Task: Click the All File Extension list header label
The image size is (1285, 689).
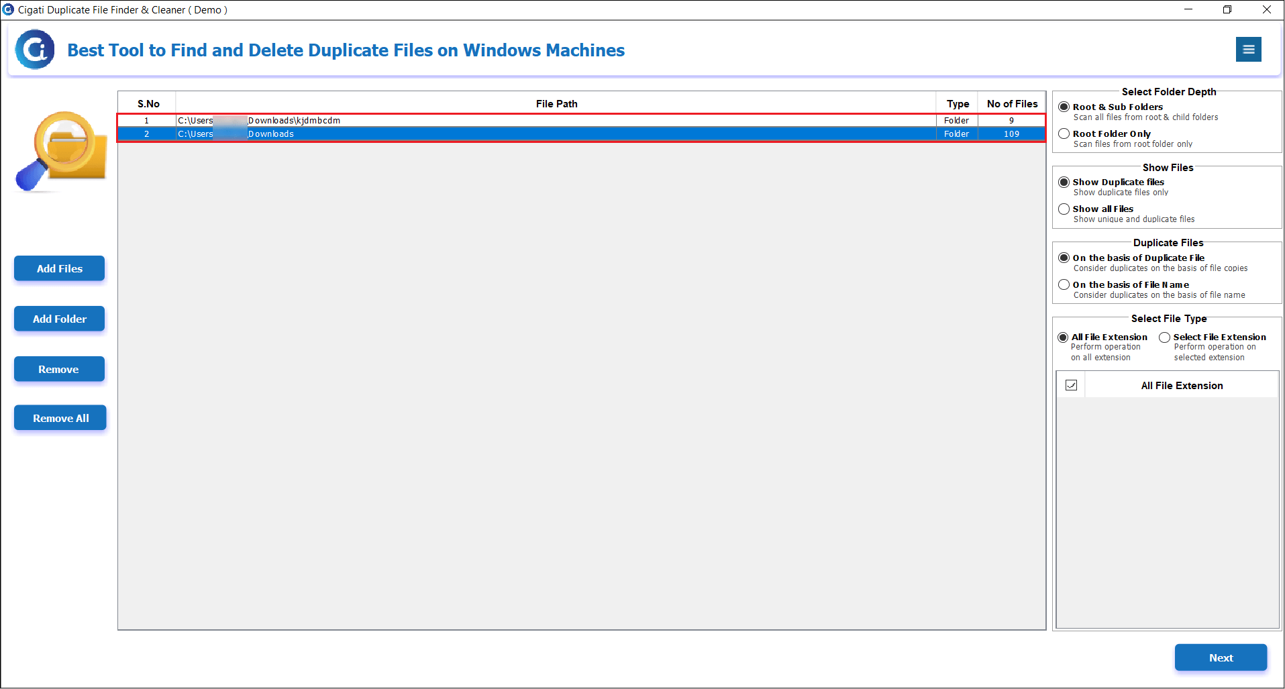Action: pos(1182,385)
